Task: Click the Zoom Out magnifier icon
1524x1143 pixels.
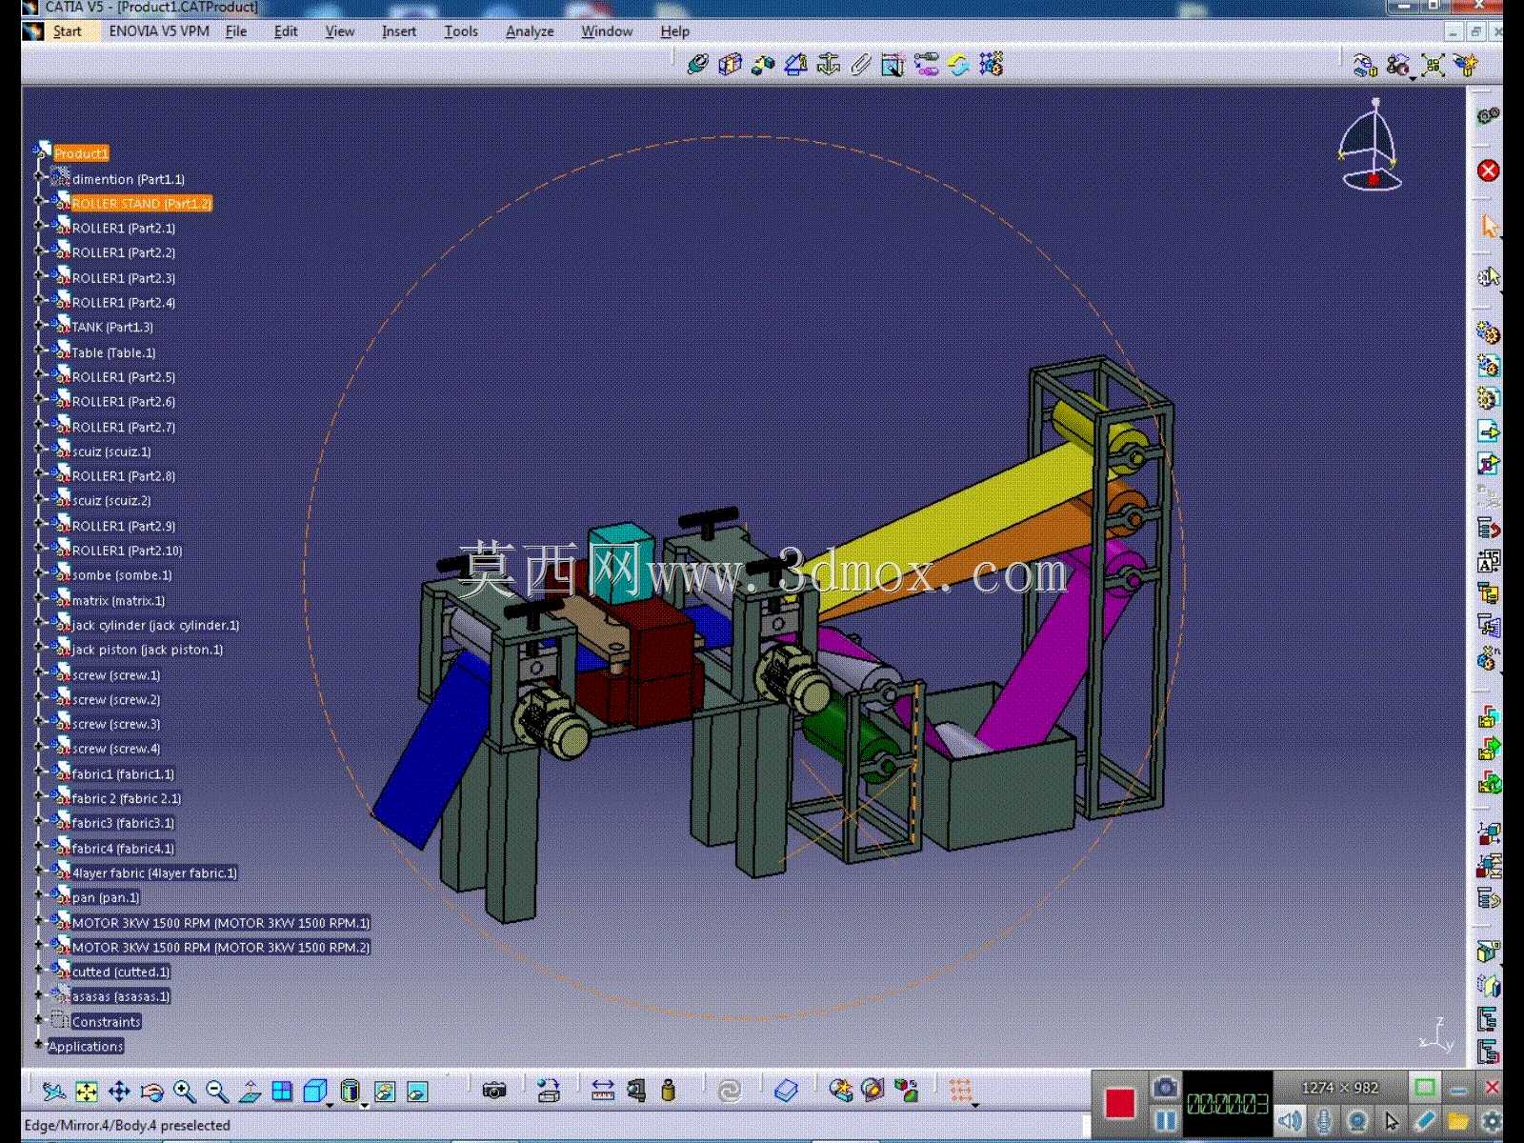Action: [x=216, y=1092]
